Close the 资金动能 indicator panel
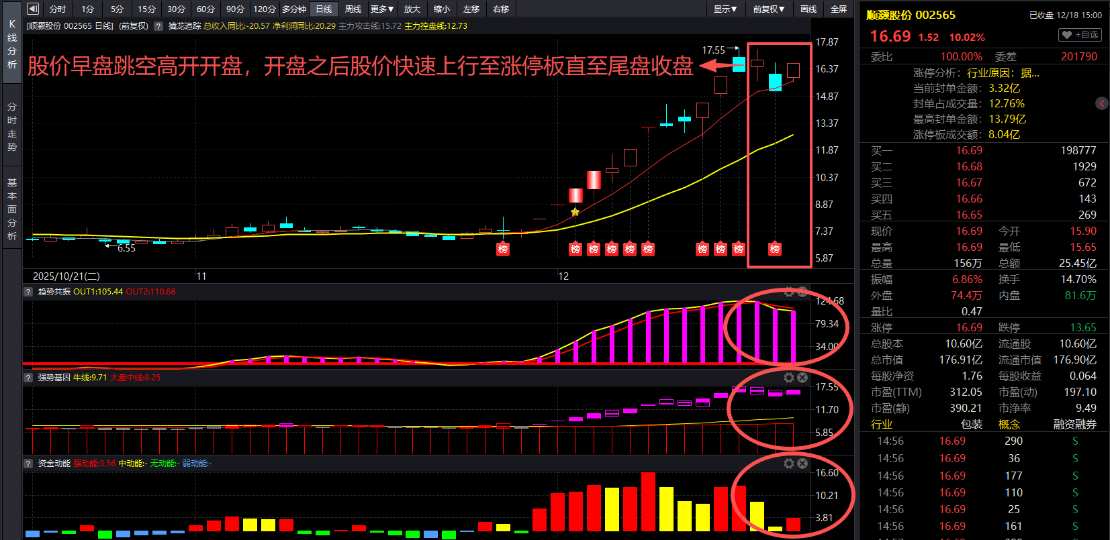1110x540 pixels. [802, 464]
